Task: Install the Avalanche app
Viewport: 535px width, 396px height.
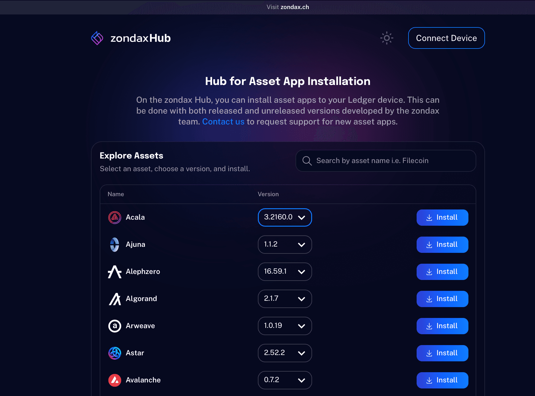Action: (442, 380)
